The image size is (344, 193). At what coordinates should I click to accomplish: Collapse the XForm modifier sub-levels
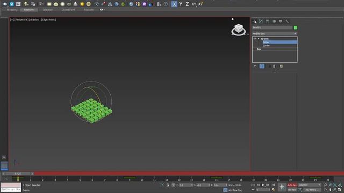pos(259,39)
